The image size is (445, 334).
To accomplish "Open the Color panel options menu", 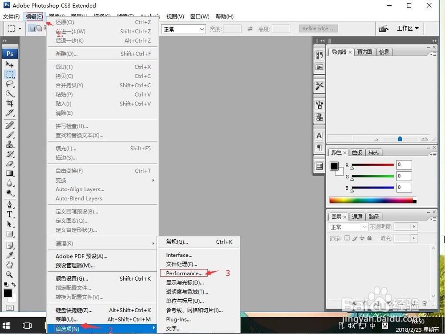I will coord(433,154).
